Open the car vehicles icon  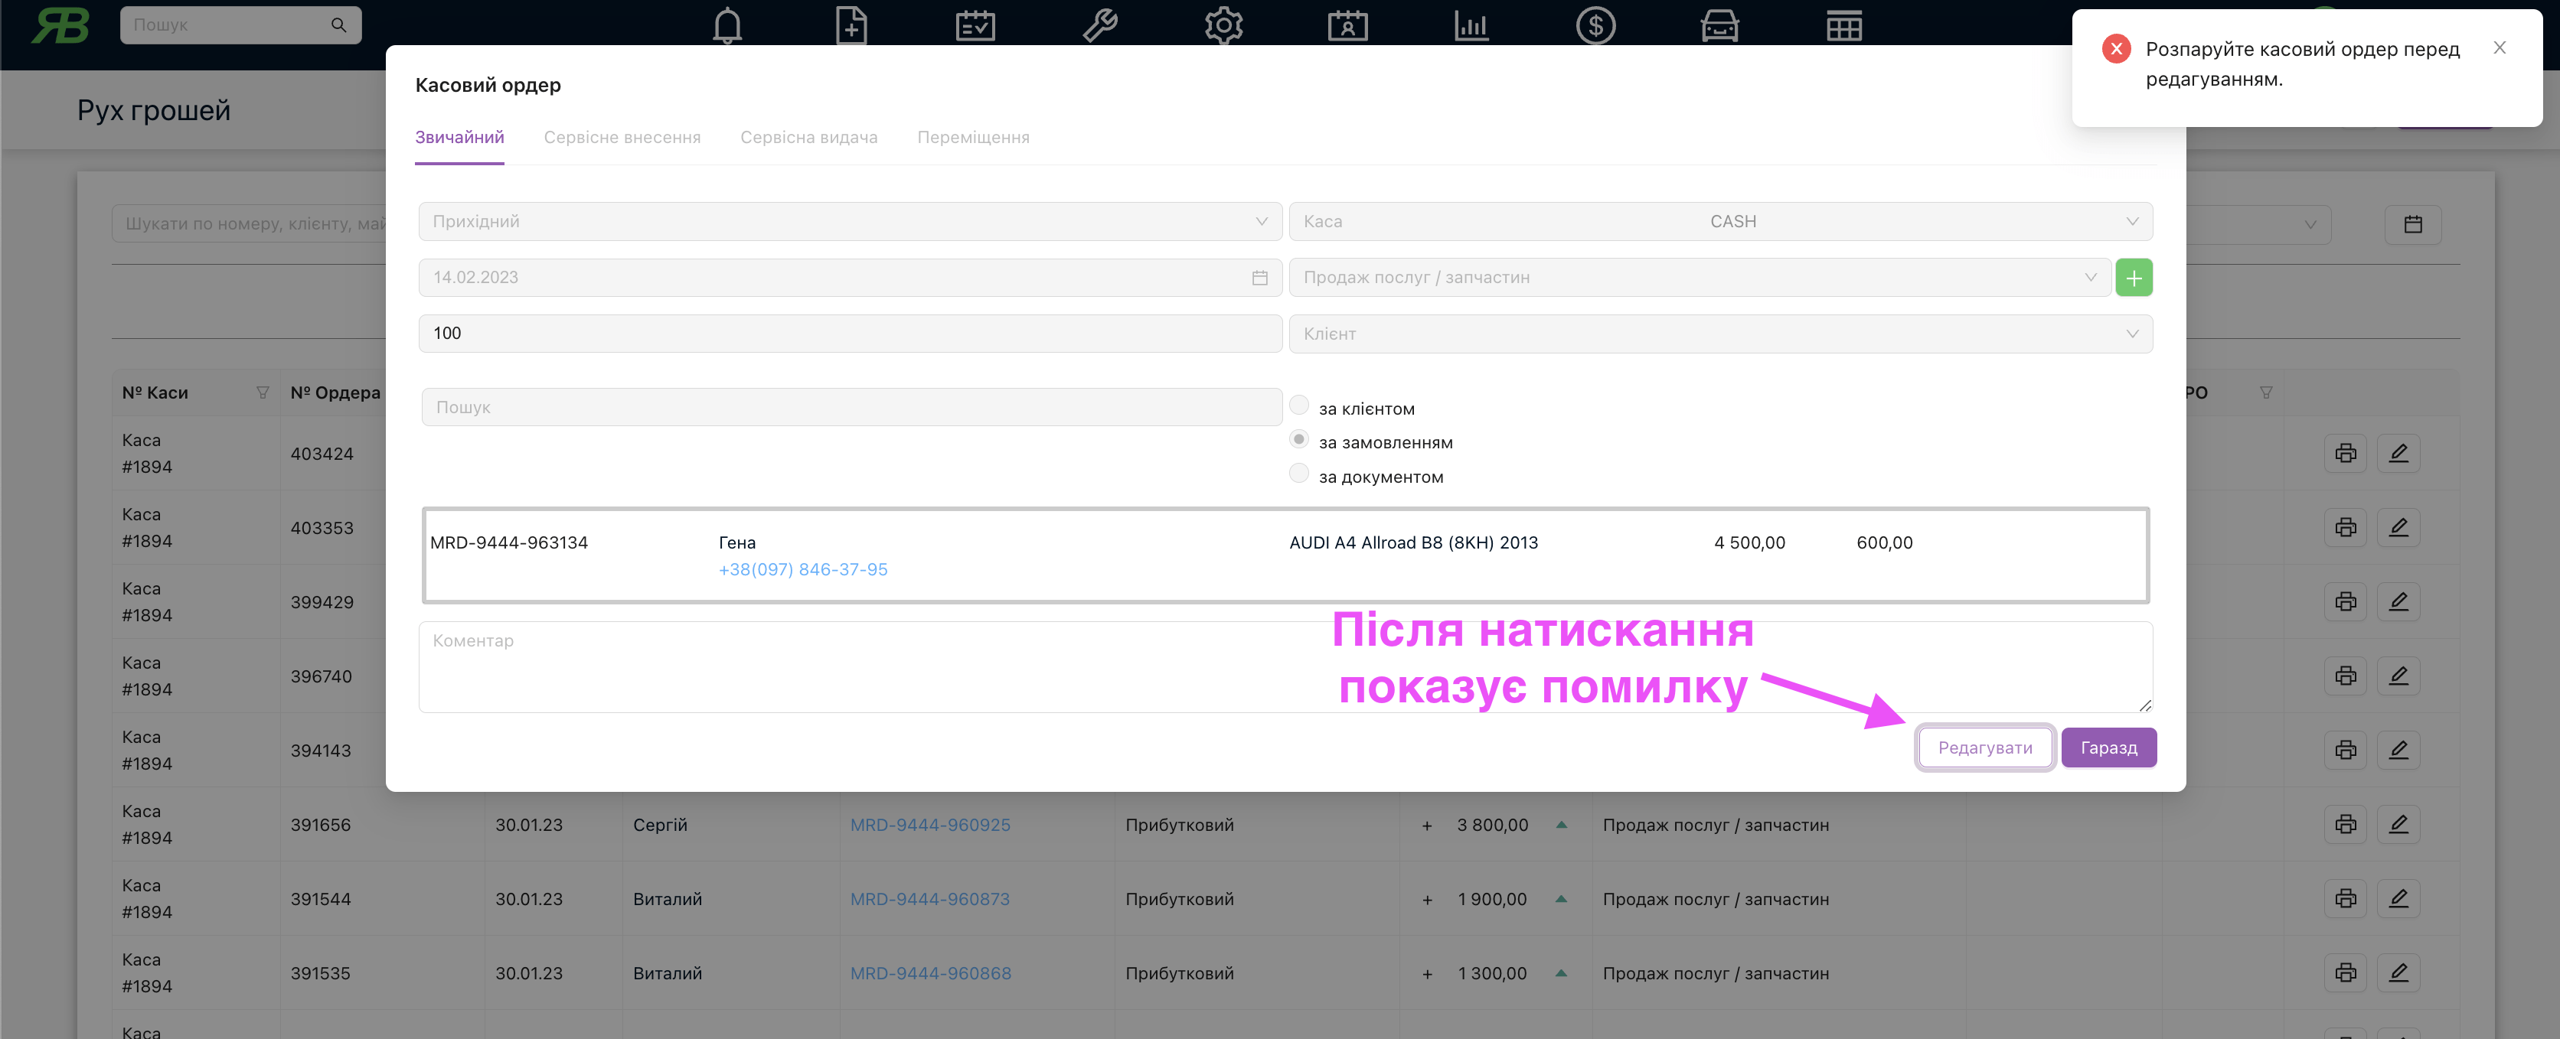pyautogui.click(x=1719, y=24)
